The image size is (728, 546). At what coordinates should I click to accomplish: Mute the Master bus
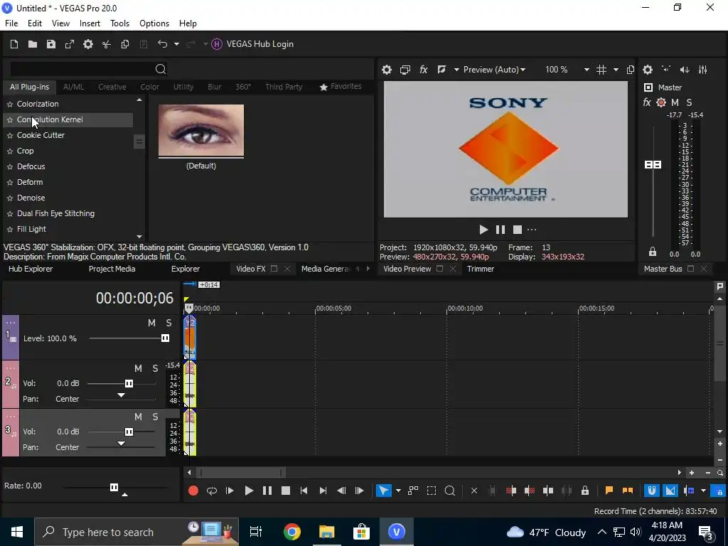click(x=675, y=102)
